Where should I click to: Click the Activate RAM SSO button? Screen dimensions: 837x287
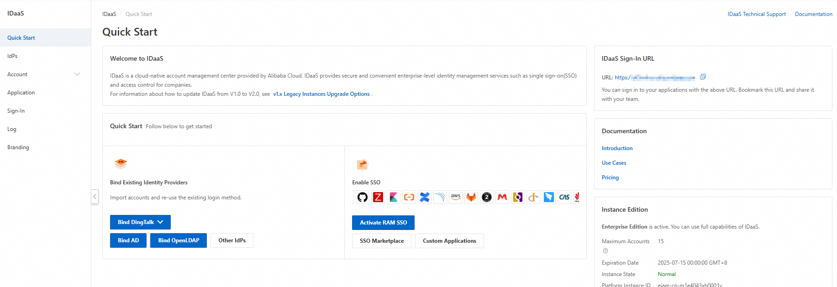(x=383, y=223)
